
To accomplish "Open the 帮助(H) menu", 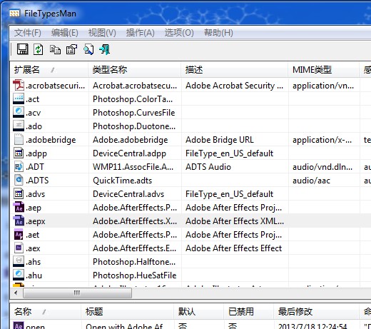I will point(218,33).
